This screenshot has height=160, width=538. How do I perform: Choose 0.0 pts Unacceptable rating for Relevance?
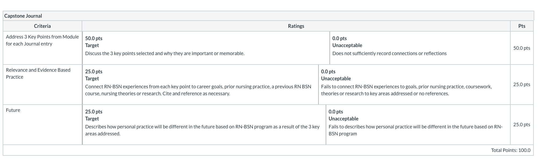414,85
